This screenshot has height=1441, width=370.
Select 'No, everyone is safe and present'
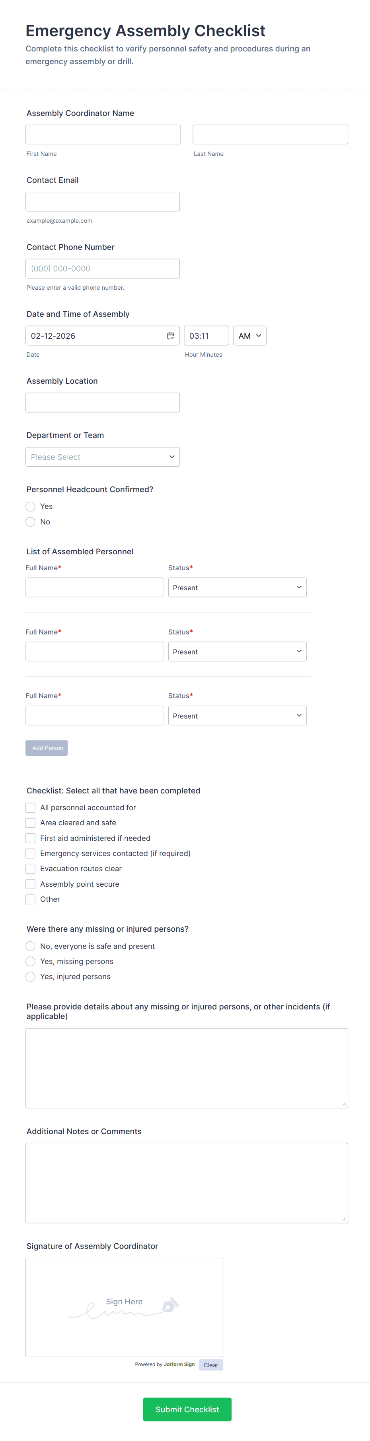31,946
